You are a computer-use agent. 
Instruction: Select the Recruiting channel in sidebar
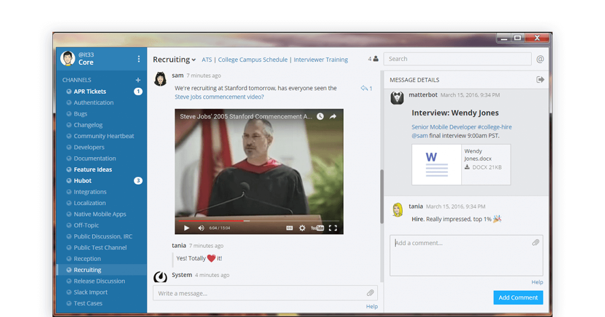click(x=88, y=270)
